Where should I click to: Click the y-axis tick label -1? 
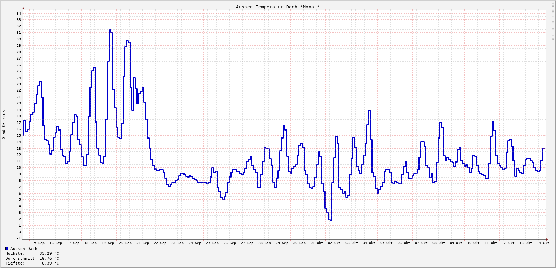click(19, 238)
